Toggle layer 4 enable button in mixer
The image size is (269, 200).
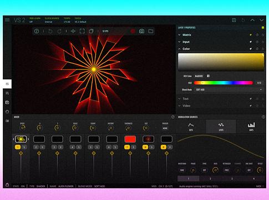point(72,147)
